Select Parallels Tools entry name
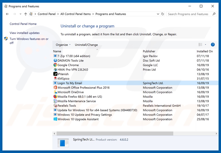 [x=67, y=106]
